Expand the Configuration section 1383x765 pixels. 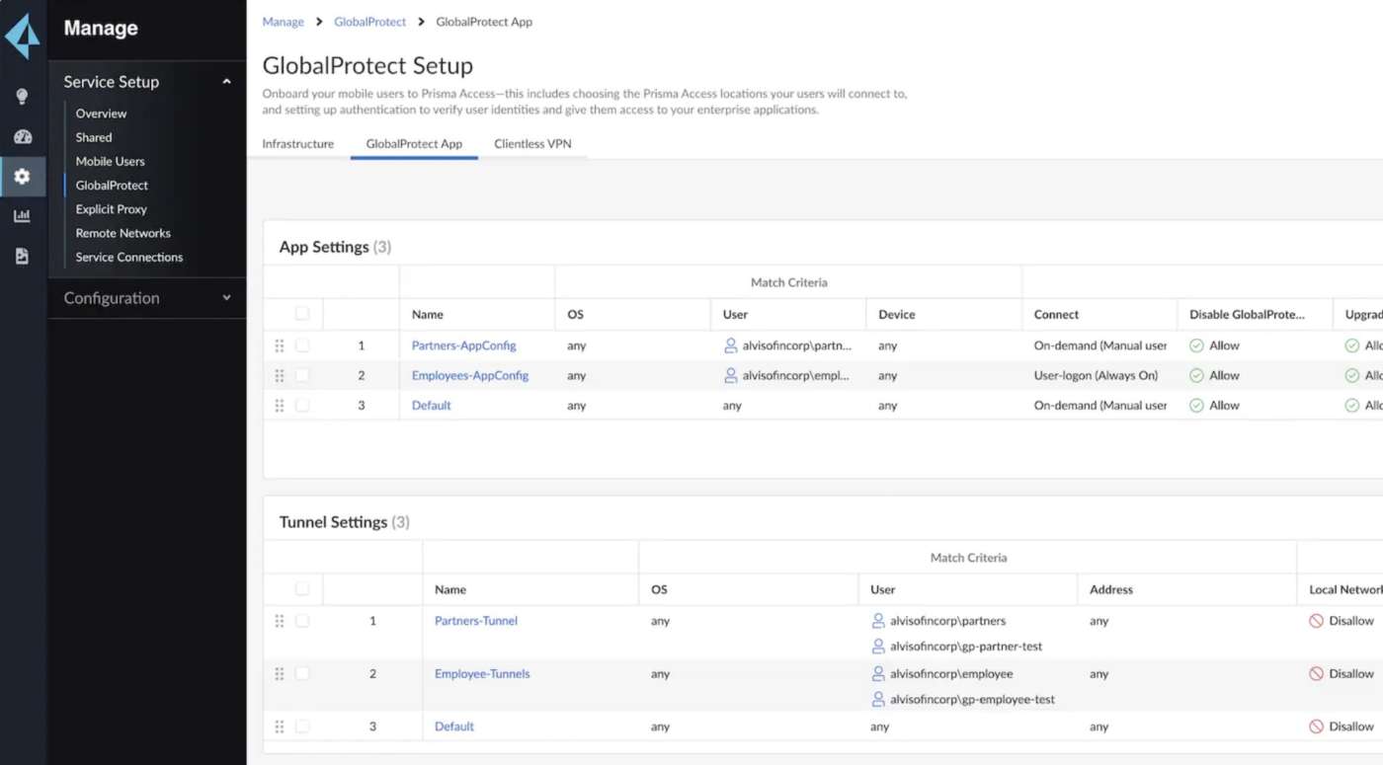[226, 298]
